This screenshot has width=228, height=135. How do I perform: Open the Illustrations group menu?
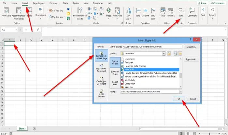41,13
